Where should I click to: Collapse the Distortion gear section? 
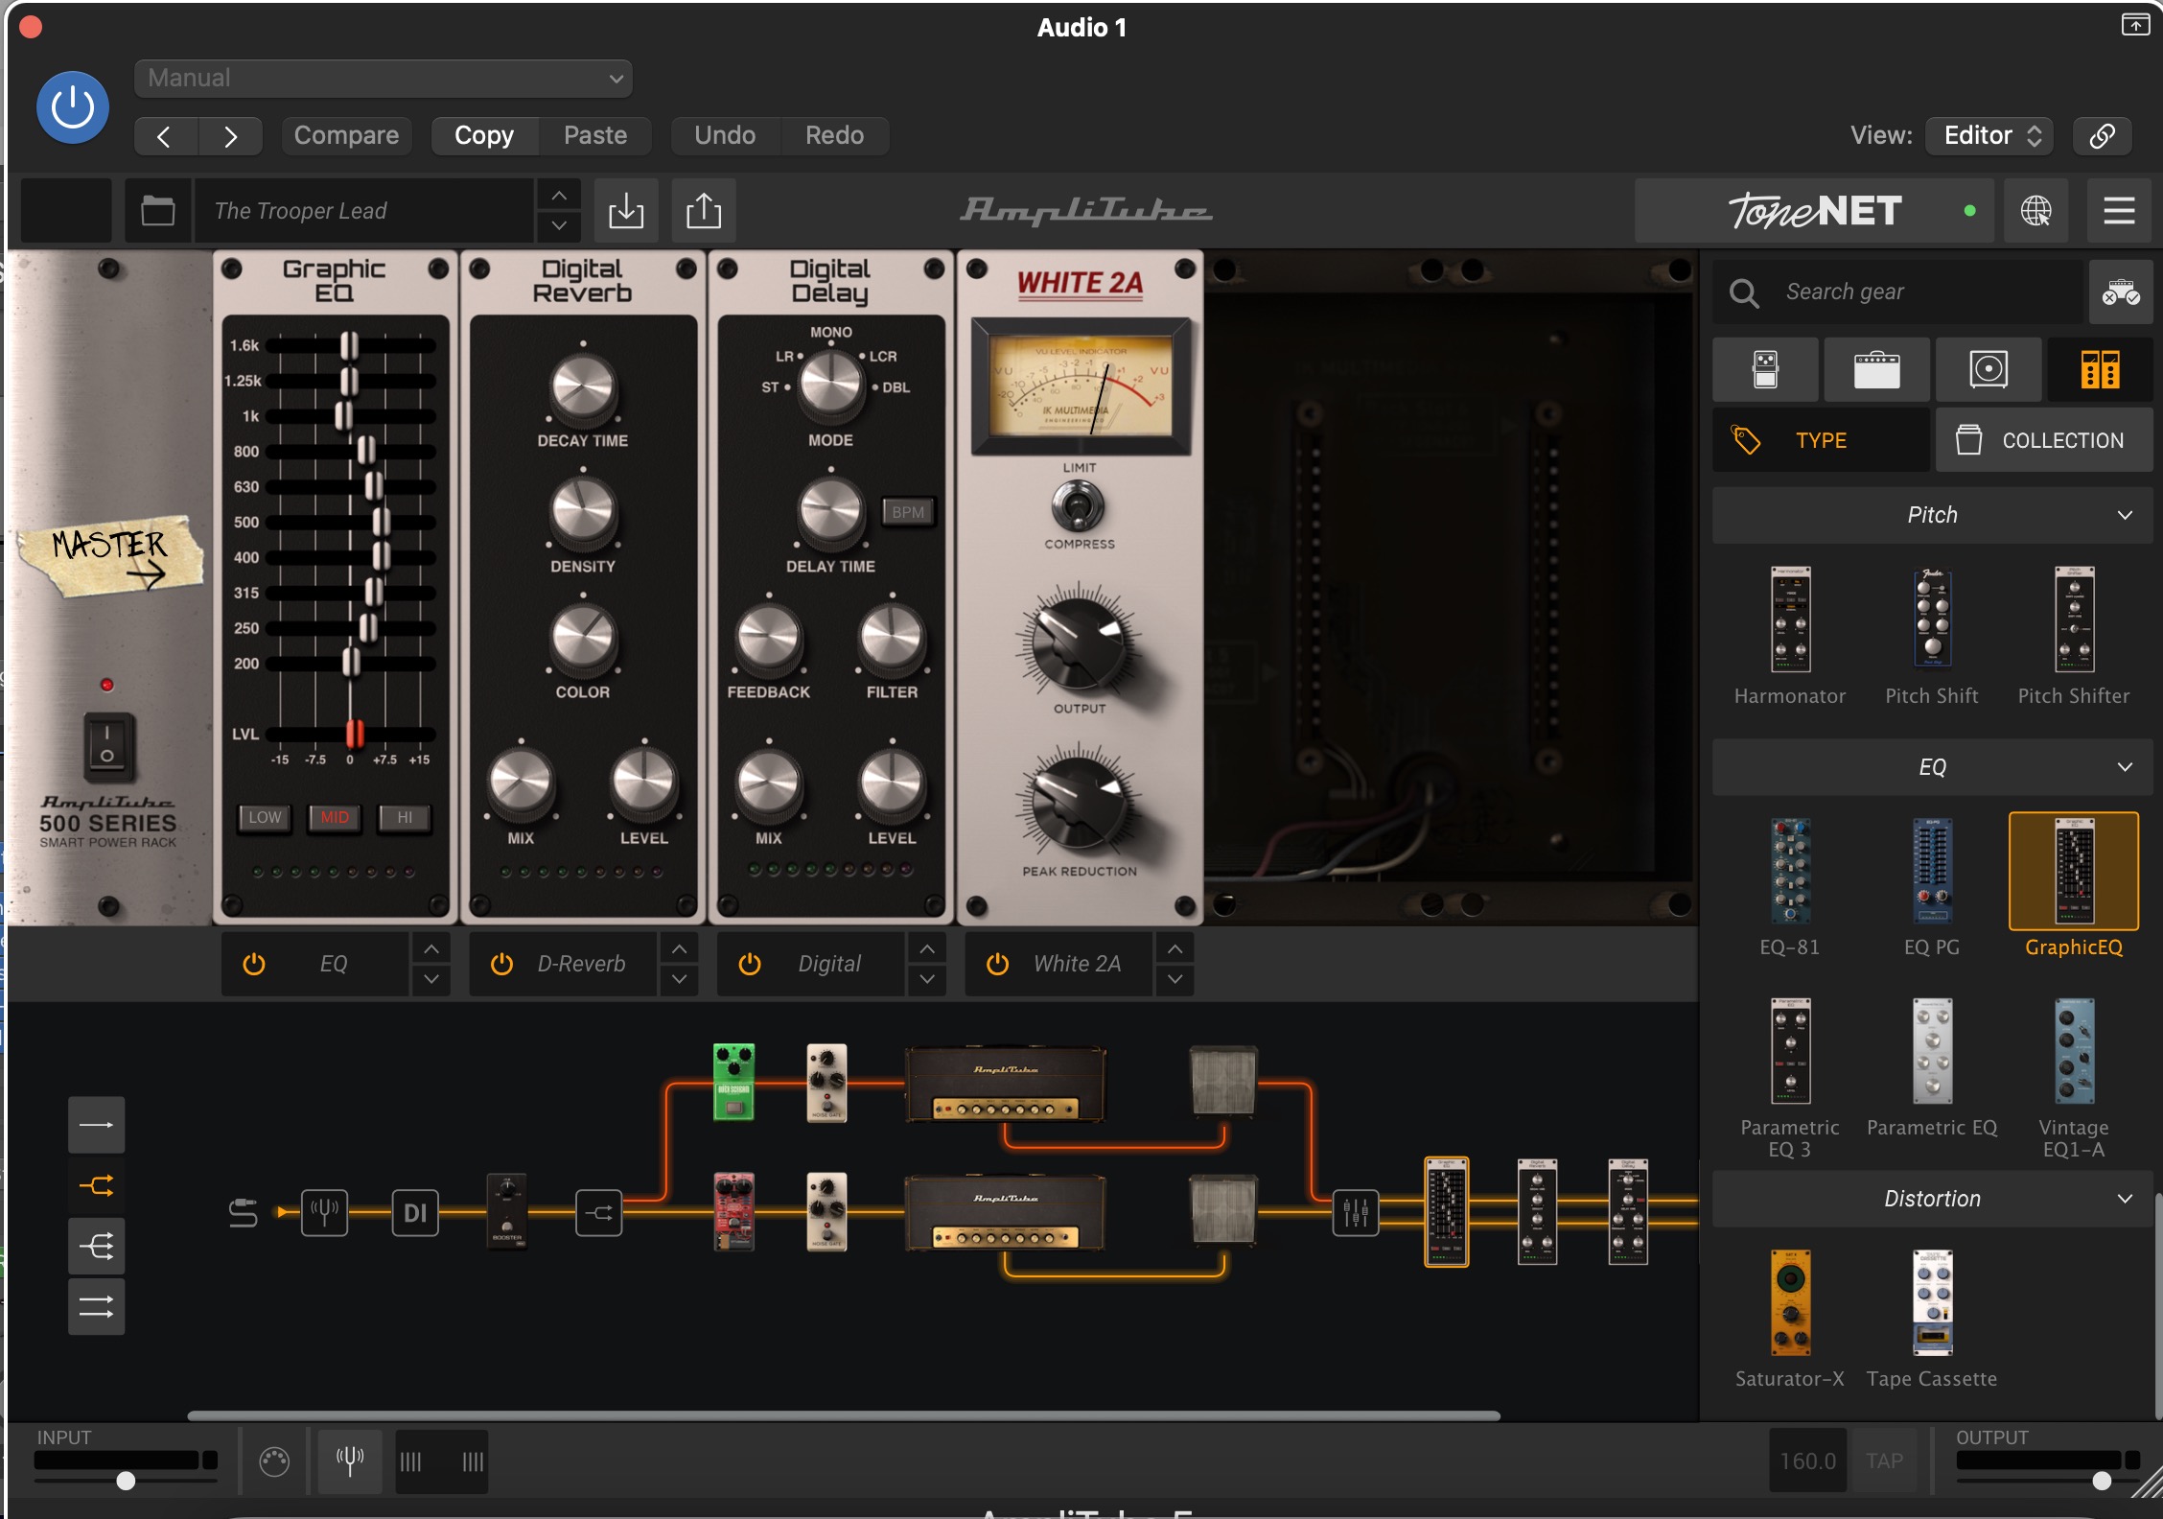[x=1932, y=1199]
